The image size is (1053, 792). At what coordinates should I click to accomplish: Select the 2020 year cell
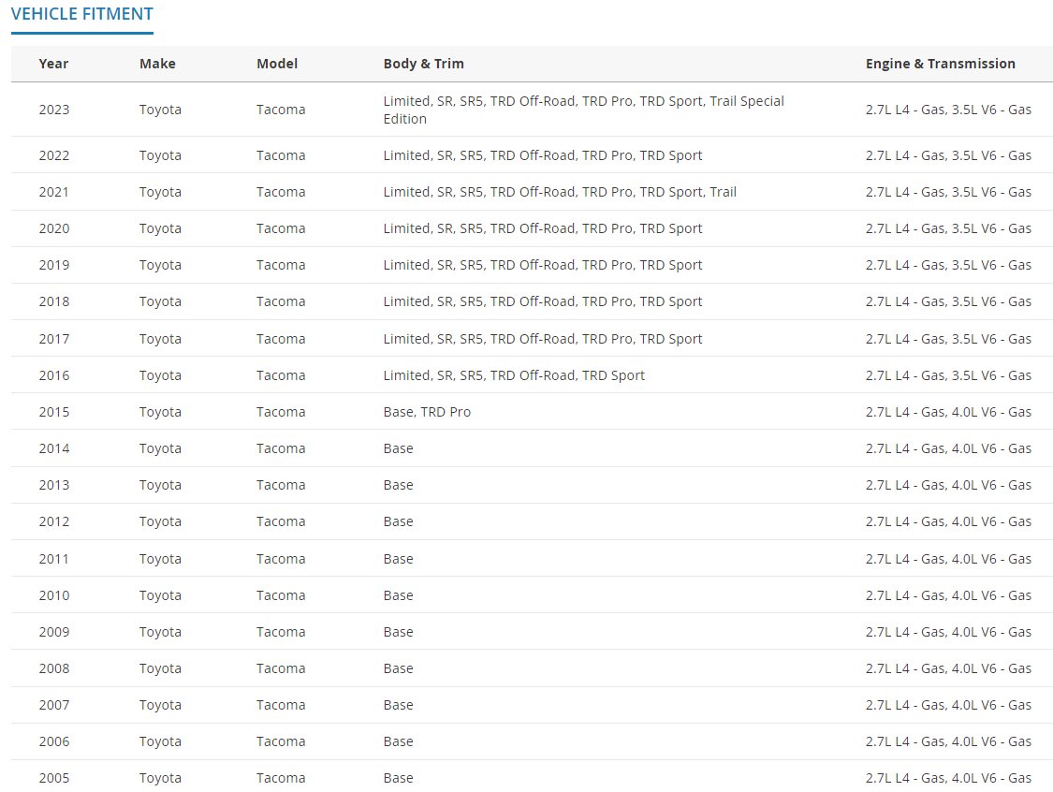coord(53,228)
